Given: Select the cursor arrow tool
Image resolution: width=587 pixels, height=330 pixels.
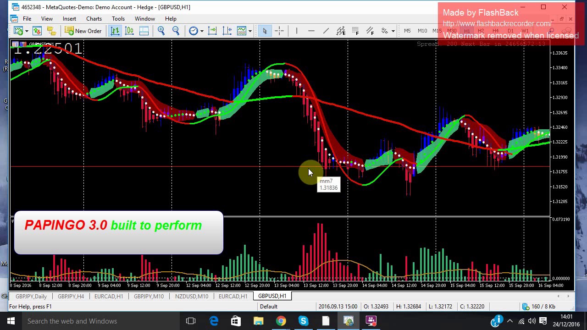Looking at the screenshot, I should tap(265, 31).
